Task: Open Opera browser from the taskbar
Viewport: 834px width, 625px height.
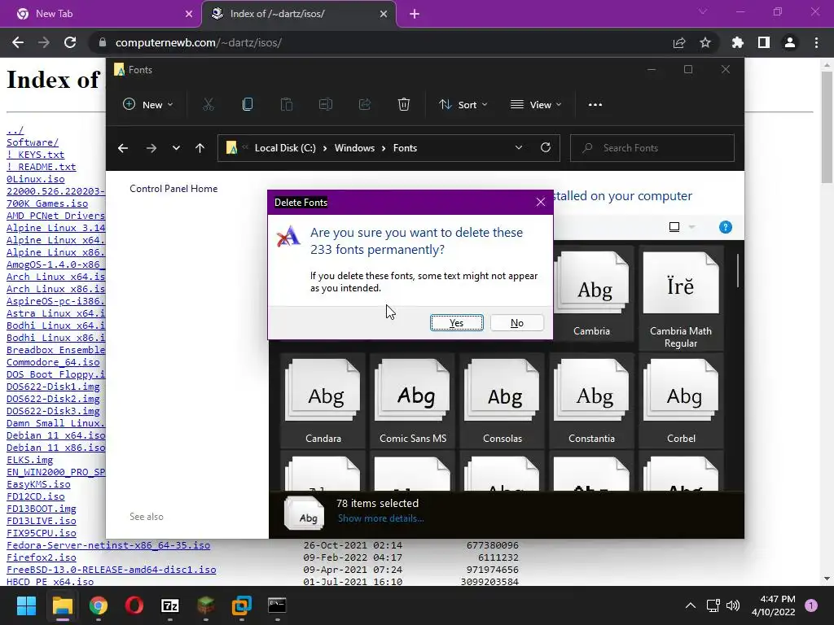Action: coord(134,605)
